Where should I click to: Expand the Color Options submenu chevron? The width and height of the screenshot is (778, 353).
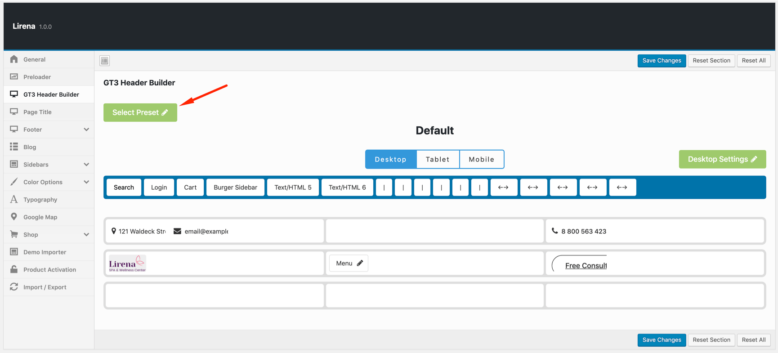click(x=86, y=182)
